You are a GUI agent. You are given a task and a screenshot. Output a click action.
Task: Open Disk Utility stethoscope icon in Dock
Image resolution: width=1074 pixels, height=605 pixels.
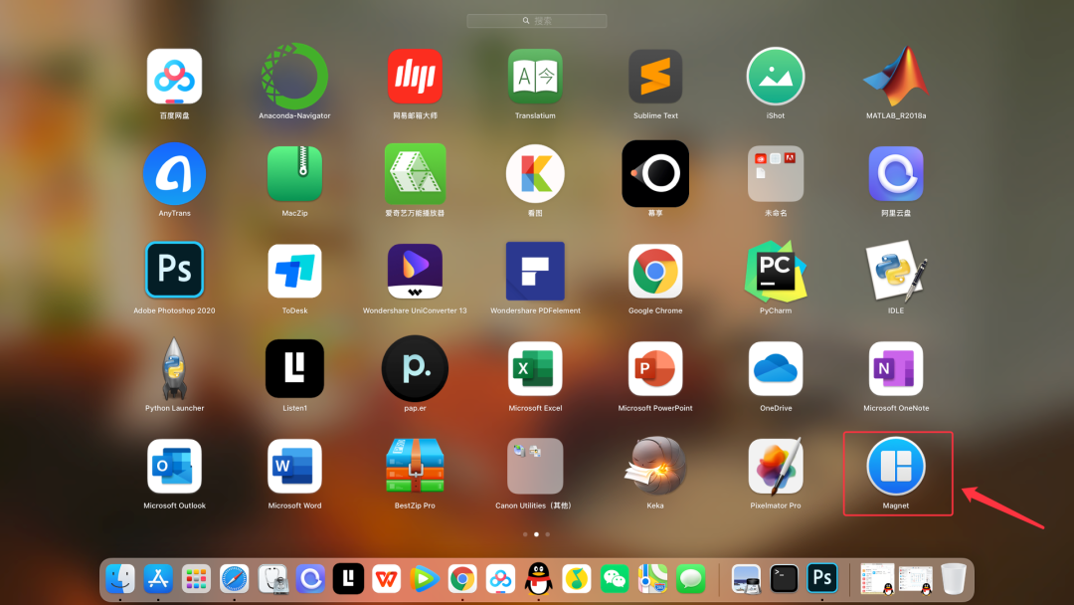272,579
